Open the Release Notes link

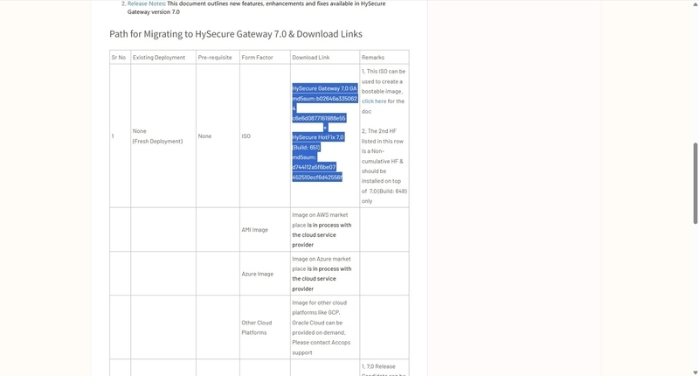pos(146,3)
